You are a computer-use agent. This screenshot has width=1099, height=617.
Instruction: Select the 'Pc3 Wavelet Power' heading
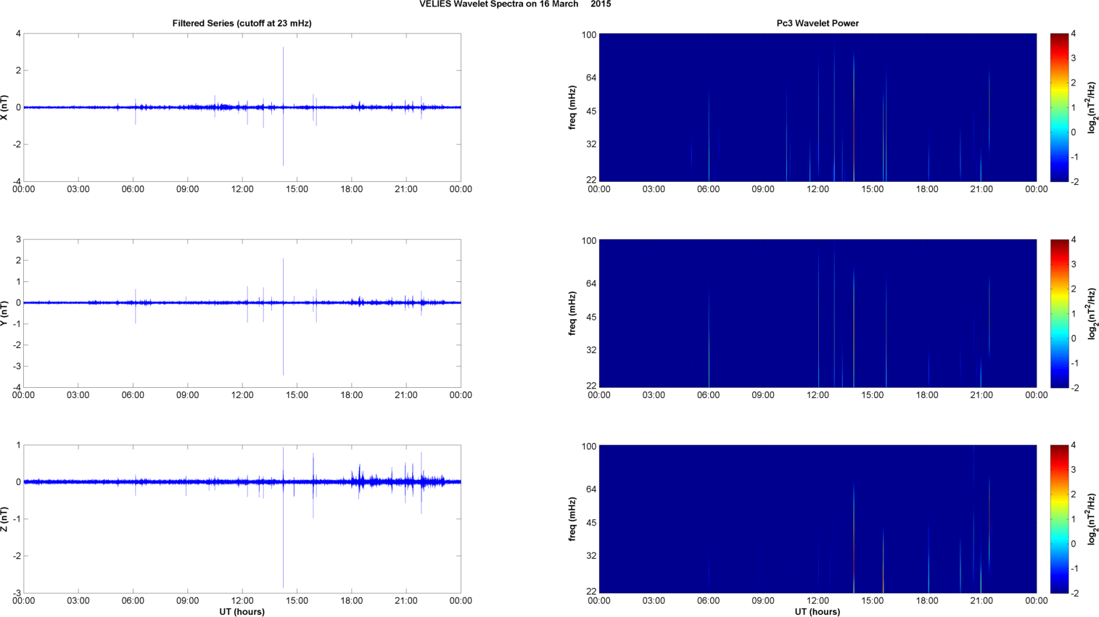click(818, 23)
